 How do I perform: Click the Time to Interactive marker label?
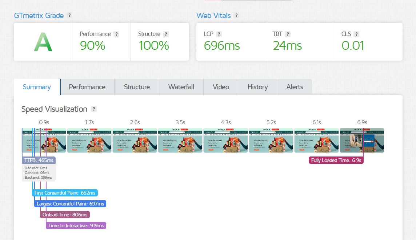click(x=76, y=226)
